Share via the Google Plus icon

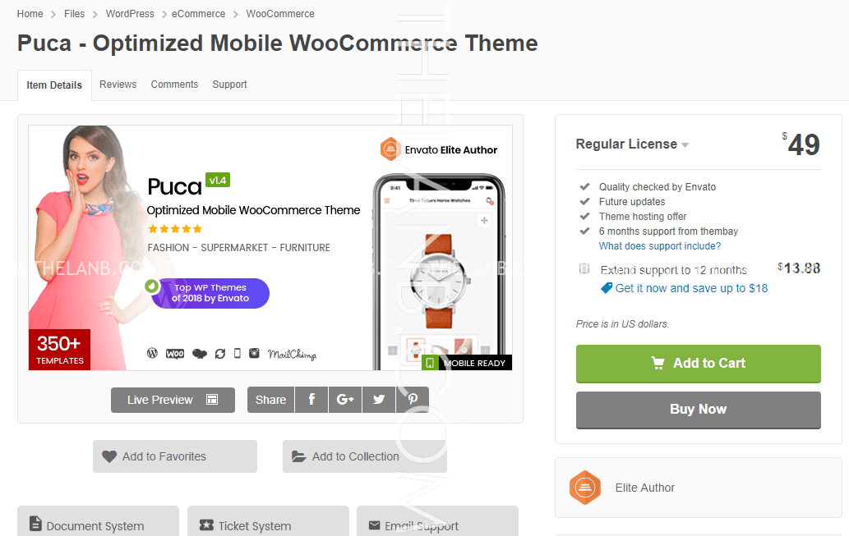[x=345, y=400]
